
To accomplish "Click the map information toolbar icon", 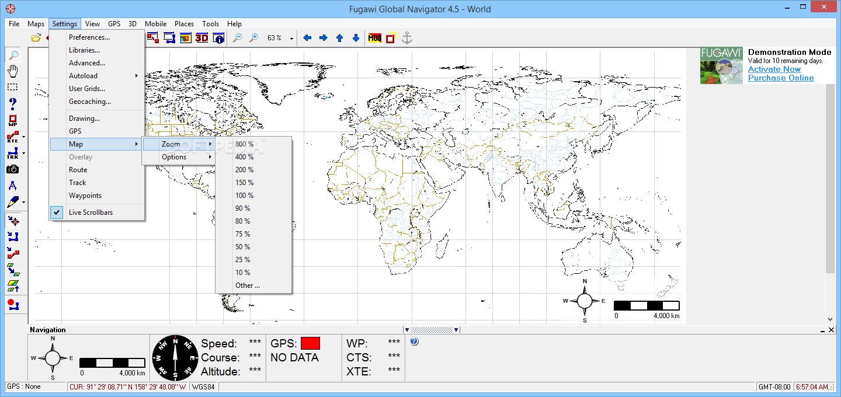I will point(218,38).
